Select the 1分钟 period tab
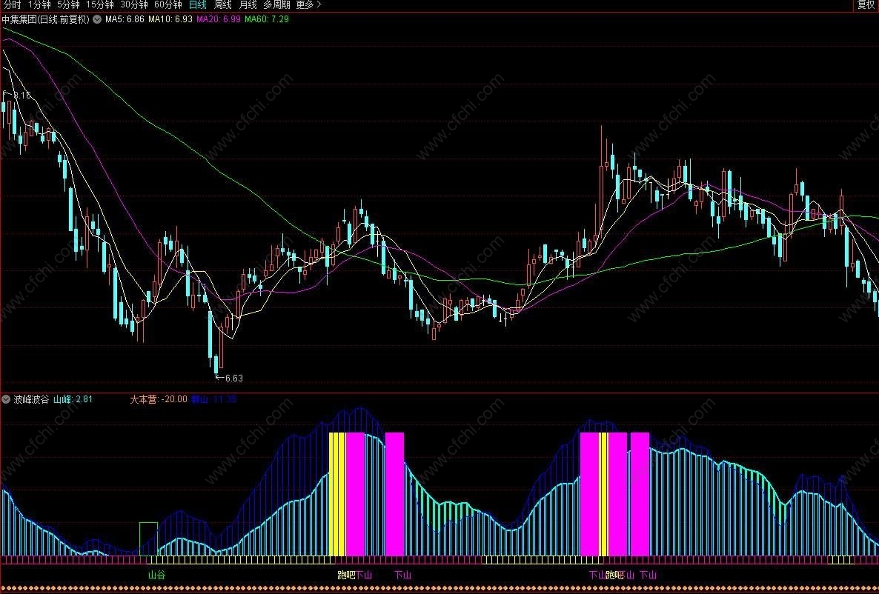 (39, 5)
